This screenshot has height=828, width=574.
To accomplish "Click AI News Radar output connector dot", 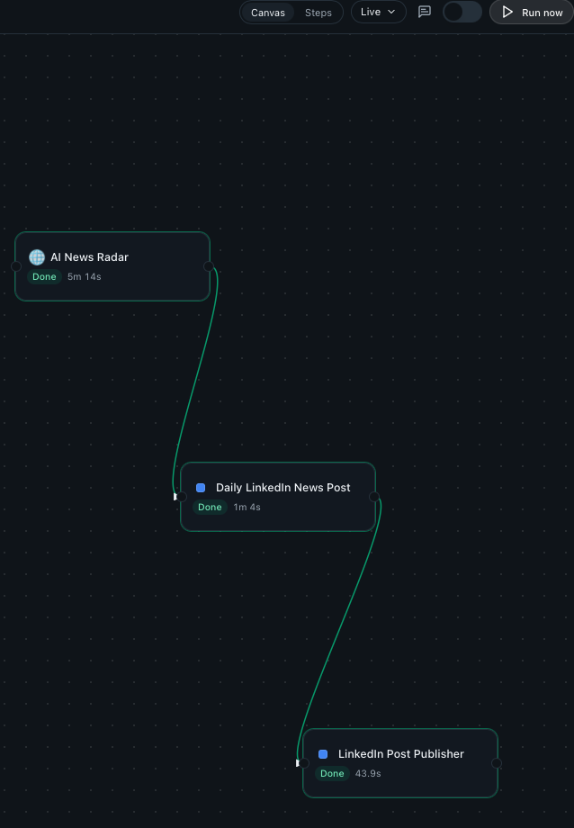I will coord(209,266).
